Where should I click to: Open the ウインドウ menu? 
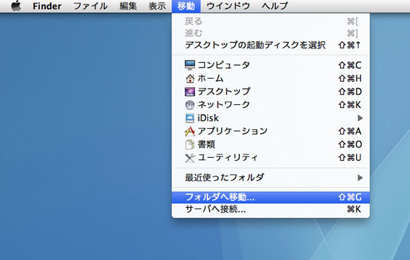pyautogui.click(x=228, y=6)
